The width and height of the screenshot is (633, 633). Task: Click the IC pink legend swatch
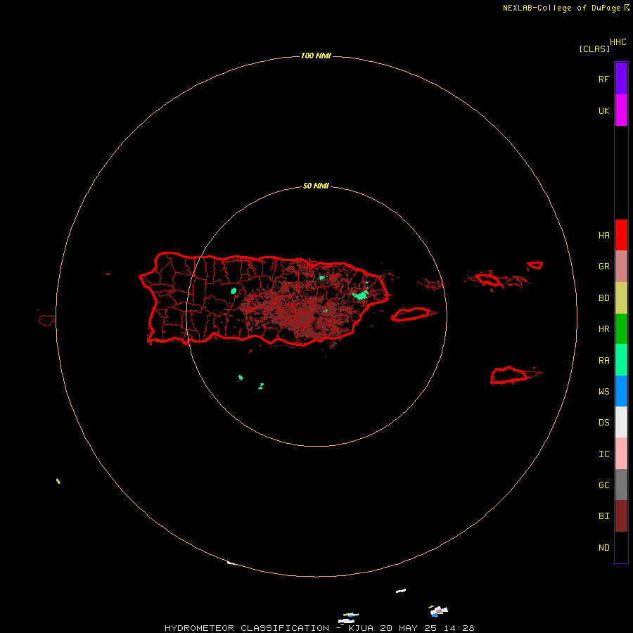tap(621, 454)
